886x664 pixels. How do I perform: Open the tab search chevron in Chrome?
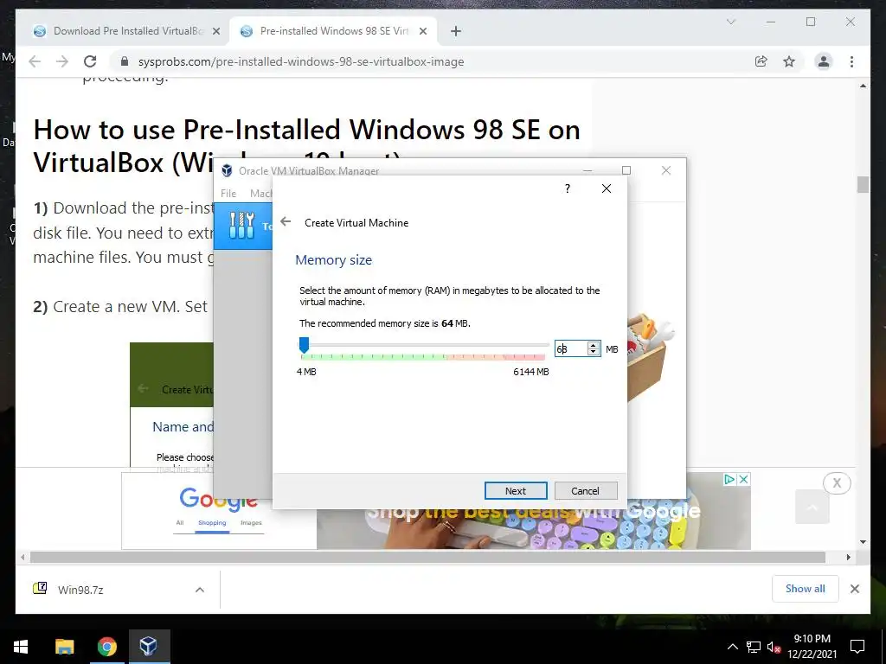[730, 22]
